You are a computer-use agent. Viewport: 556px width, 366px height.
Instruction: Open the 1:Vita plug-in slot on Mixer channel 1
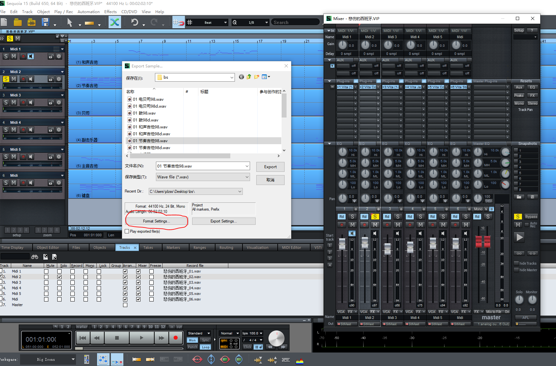tap(345, 87)
